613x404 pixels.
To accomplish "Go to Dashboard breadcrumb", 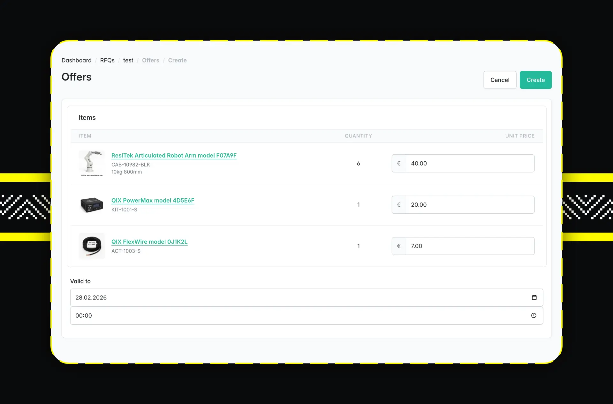I will [76, 60].
